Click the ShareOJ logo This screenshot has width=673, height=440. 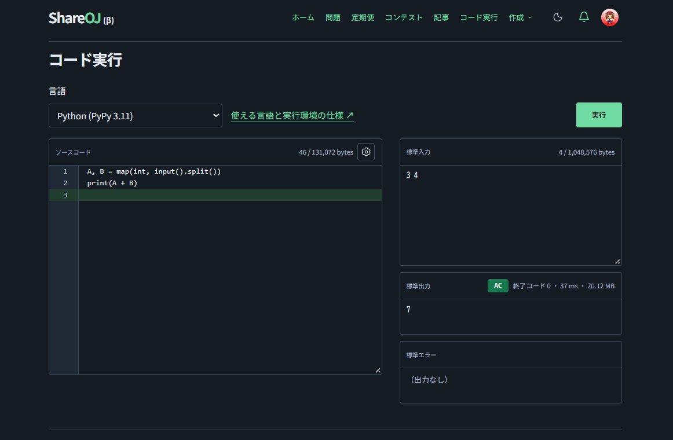click(x=81, y=18)
